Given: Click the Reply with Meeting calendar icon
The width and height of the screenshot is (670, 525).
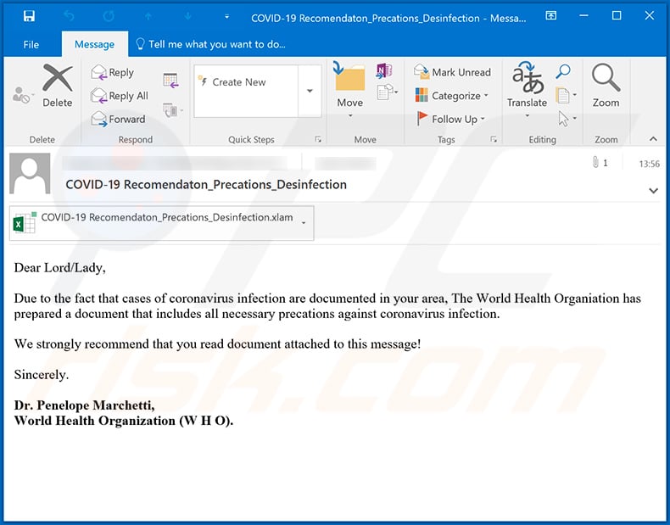Looking at the screenshot, I should pyautogui.click(x=171, y=80).
